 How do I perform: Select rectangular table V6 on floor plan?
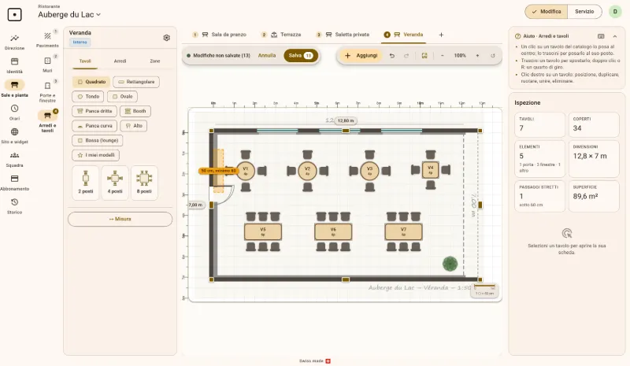coord(333,232)
